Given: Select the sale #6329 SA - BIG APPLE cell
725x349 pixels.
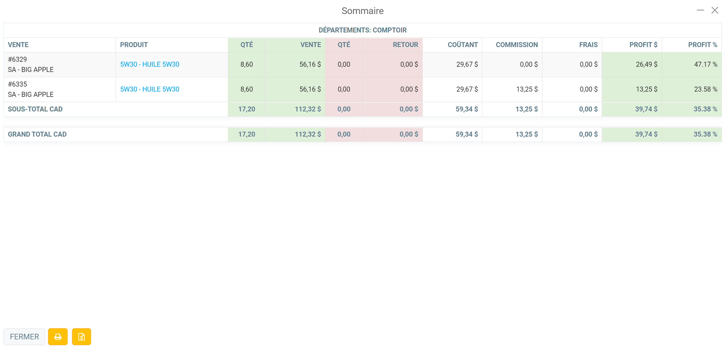Looking at the screenshot, I should point(60,65).
